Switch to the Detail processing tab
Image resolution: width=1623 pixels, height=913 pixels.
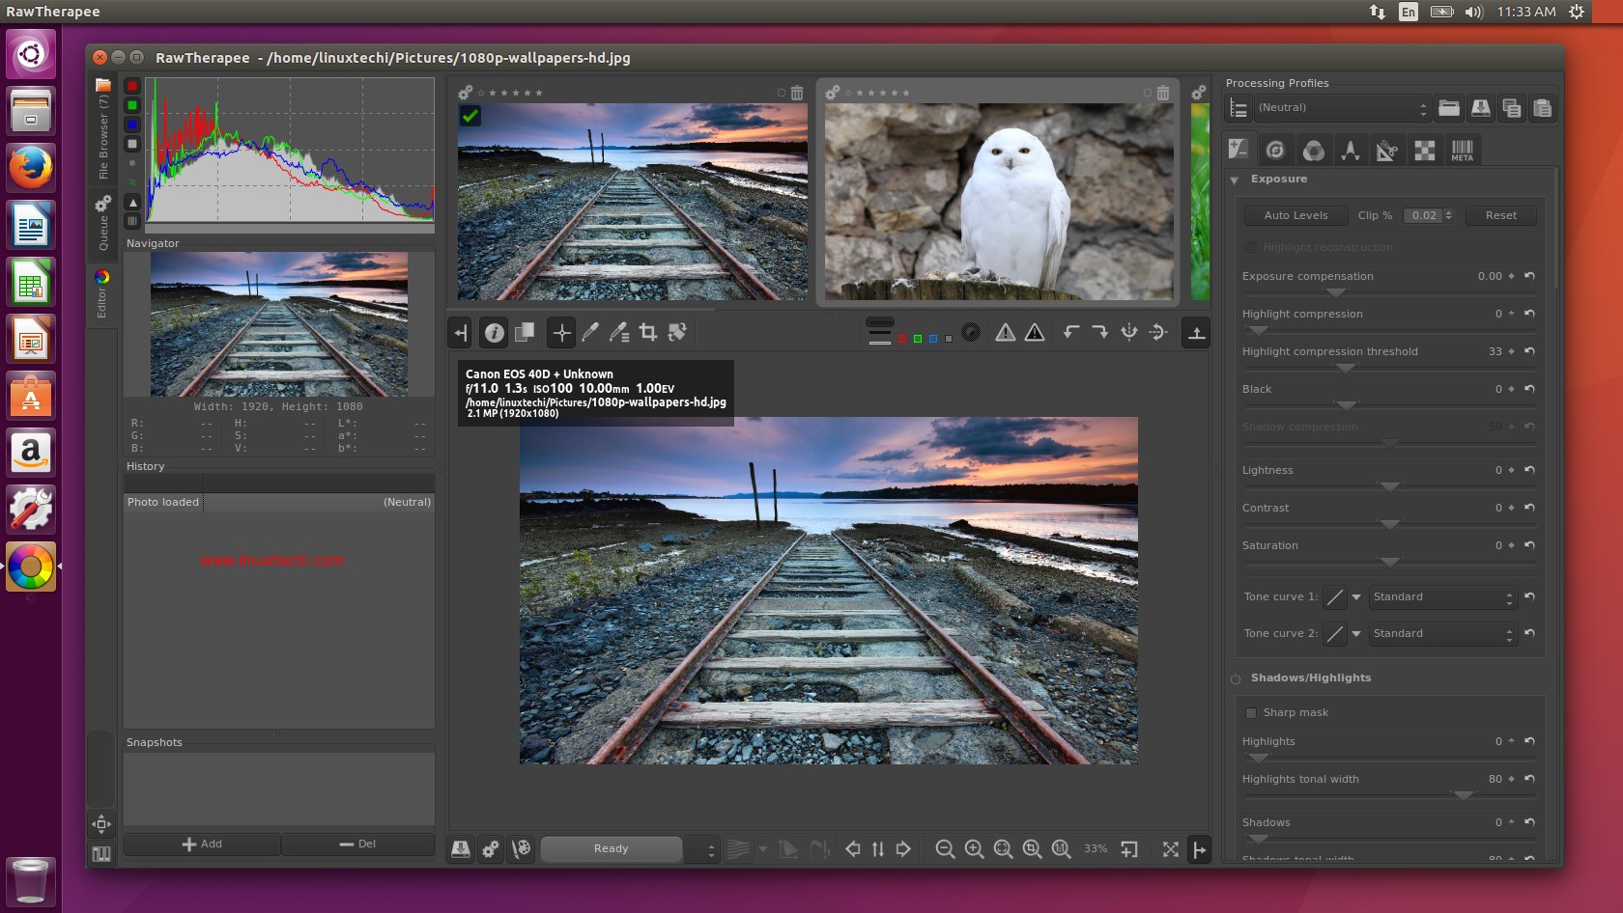1276,150
